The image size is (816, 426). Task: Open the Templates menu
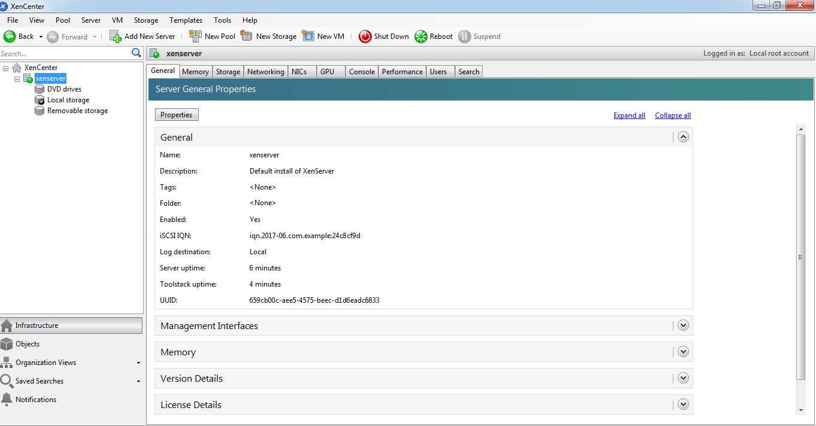tap(186, 20)
